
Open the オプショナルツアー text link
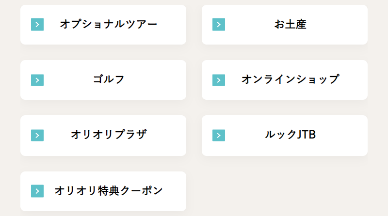tap(109, 24)
